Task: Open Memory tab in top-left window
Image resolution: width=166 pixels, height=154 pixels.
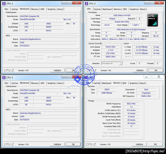Action: pyautogui.click(x=35, y=9)
